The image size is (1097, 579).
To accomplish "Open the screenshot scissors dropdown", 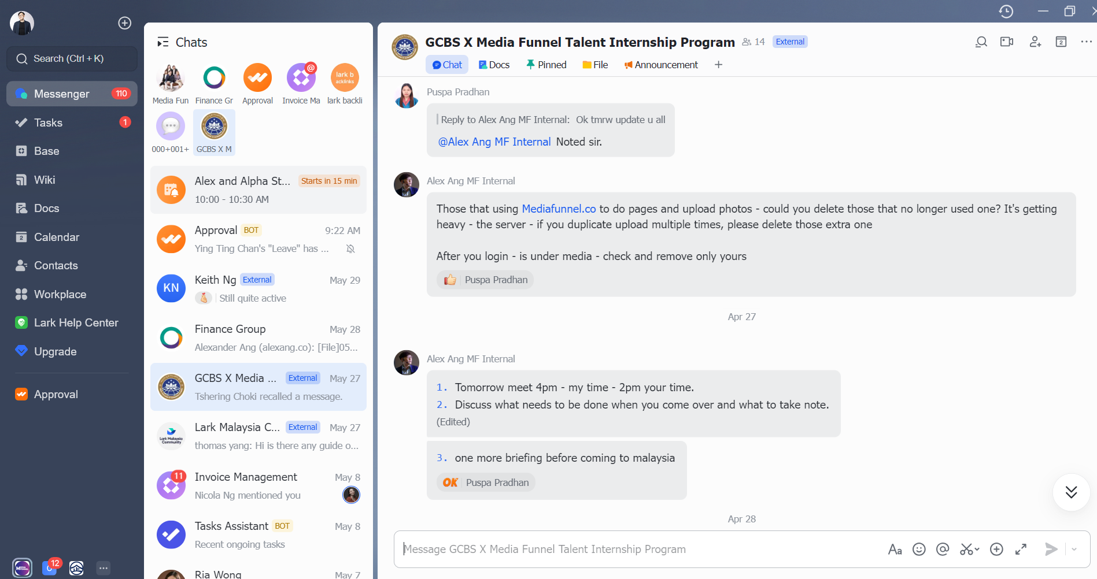I will point(970,549).
